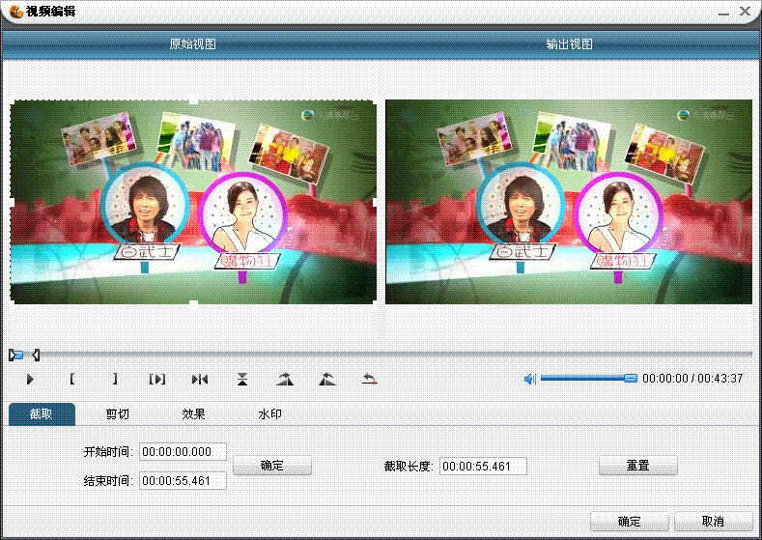
Task: Click the 输出视图 header label
Action: click(569, 44)
